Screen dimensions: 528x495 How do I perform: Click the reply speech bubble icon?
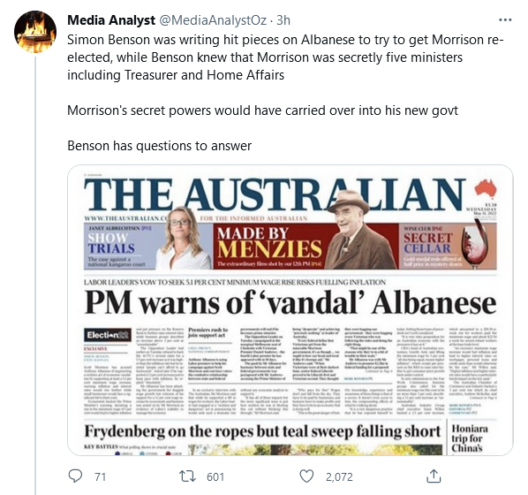pyautogui.click(x=75, y=476)
